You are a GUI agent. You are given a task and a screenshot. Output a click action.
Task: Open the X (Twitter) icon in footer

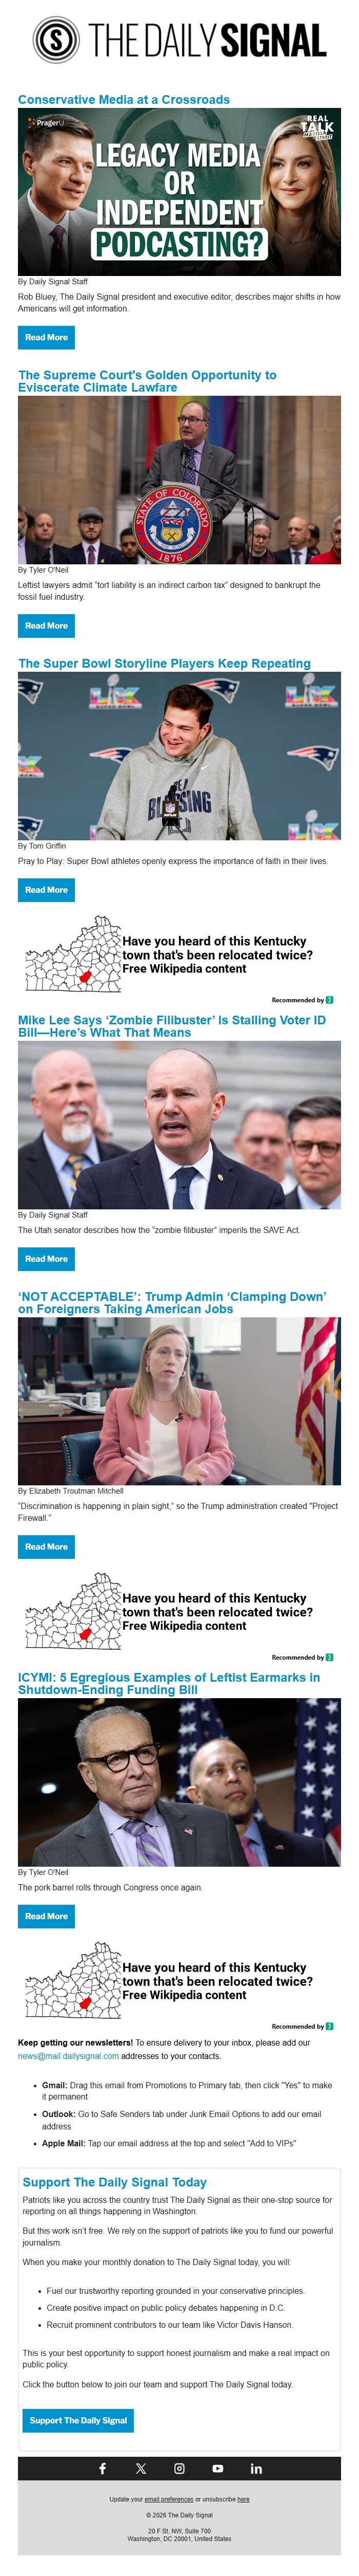click(x=141, y=2468)
